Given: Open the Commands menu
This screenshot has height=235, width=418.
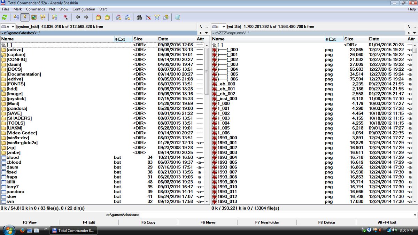Looking at the screenshot, I should click(x=36, y=9).
